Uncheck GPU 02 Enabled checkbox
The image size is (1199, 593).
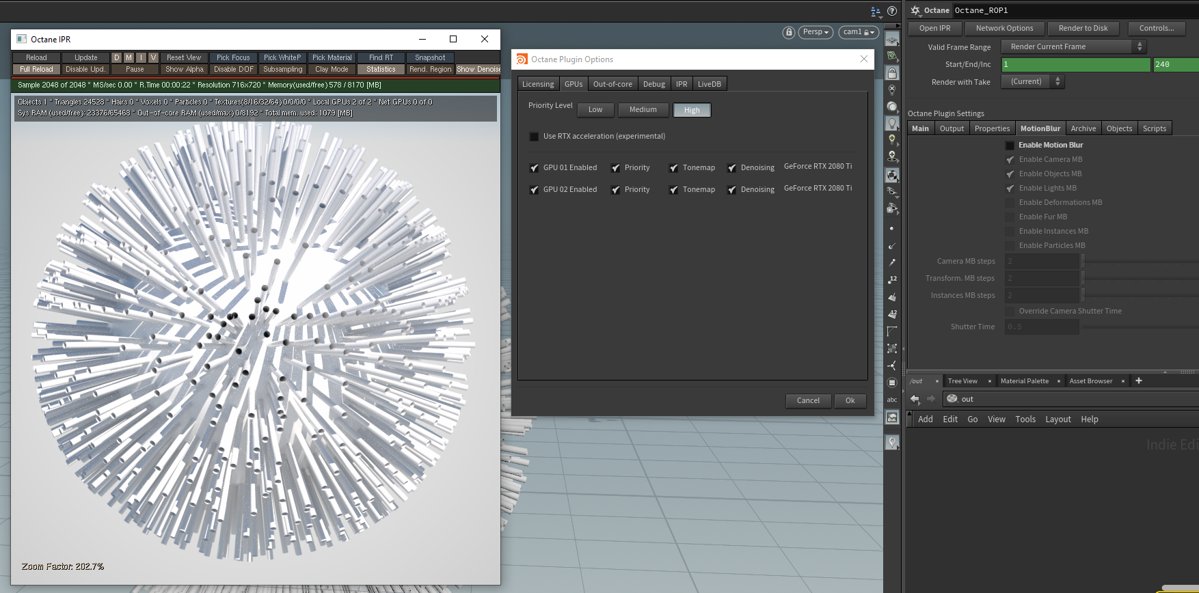(535, 190)
